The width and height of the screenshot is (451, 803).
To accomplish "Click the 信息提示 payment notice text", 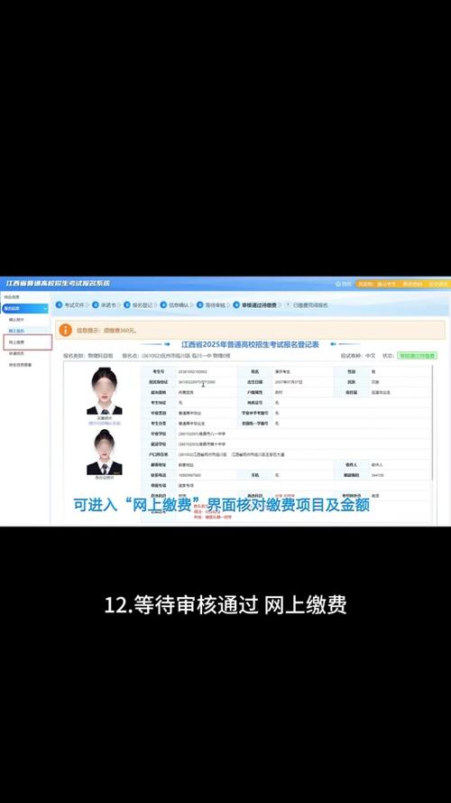I will coord(106,331).
